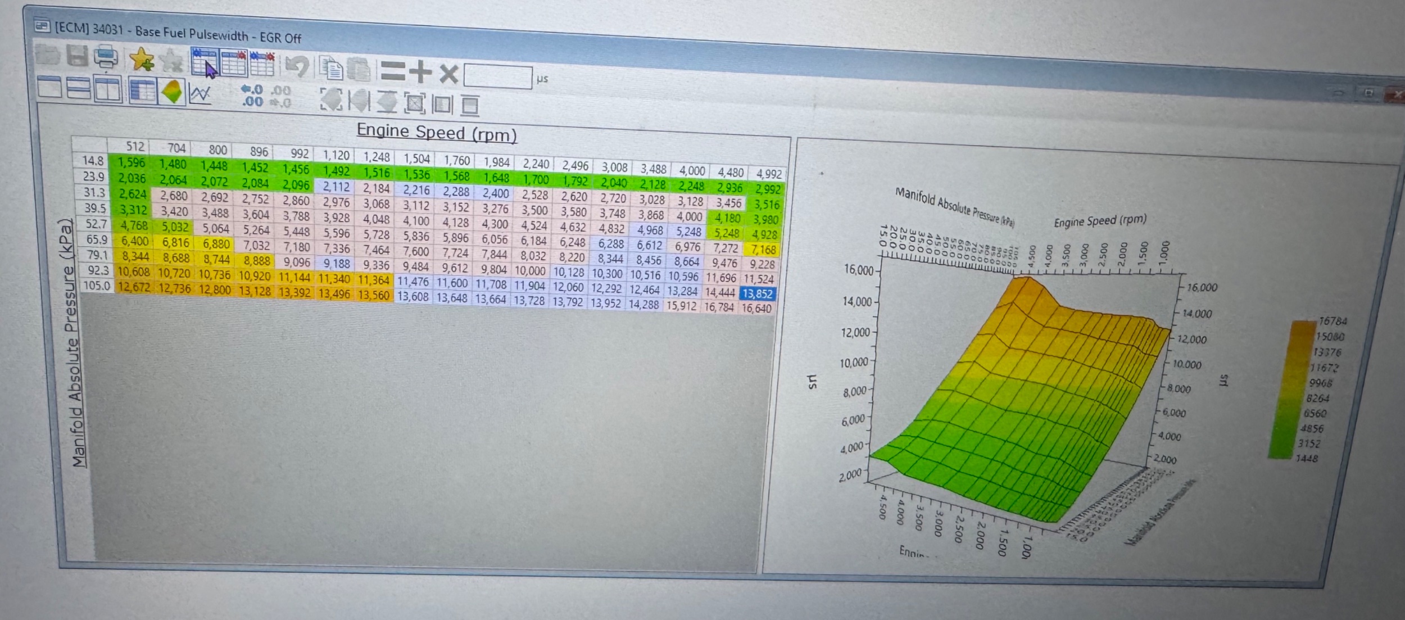Click the 105.0 kPa row header
Viewport: 1405px width, 620px height.
96,286
